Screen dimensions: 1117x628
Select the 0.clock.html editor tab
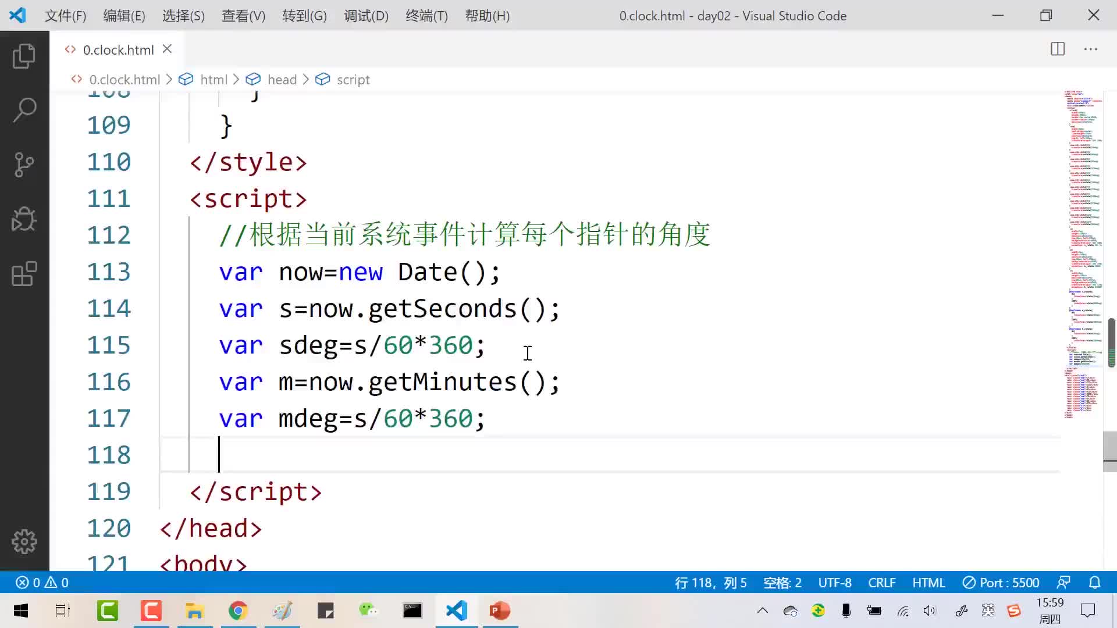pyautogui.click(x=118, y=49)
